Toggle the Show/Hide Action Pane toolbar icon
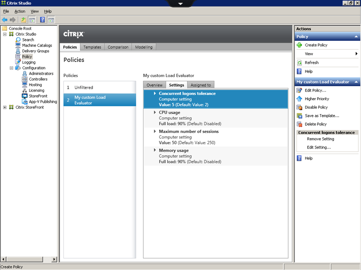The width and height of the screenshot is (361, 270). point(51,20)
